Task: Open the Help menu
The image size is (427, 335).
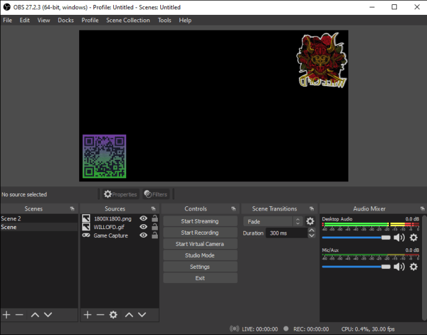Action: click(x=185, y=20)
